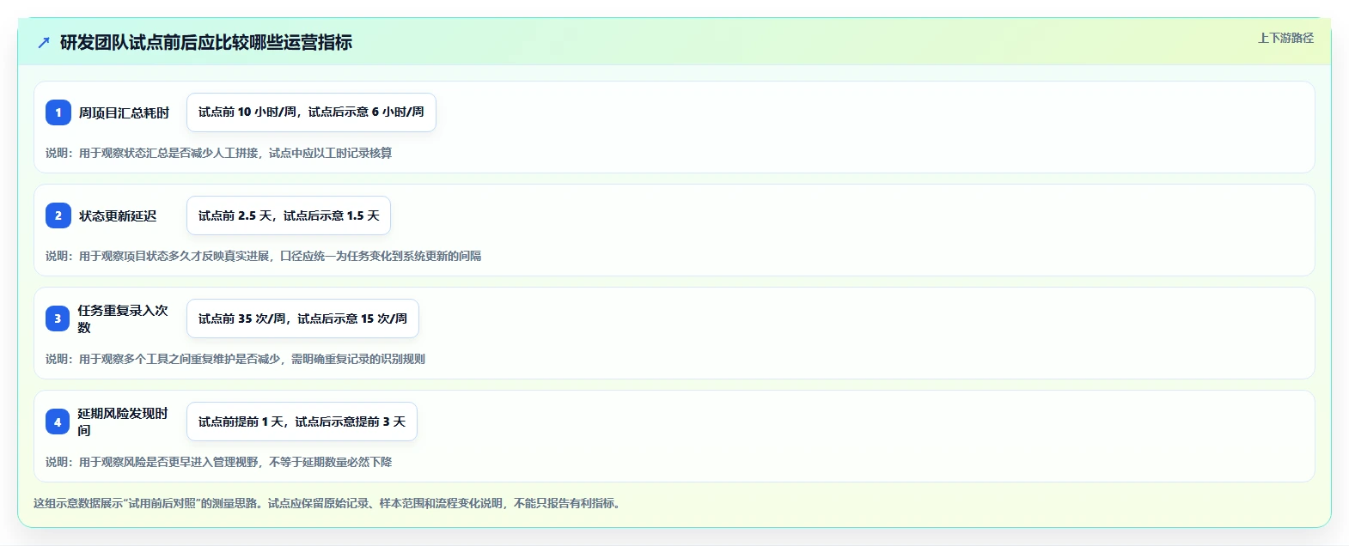Click note 用于观察风险是否更早进入管理视野

coord(218,462)
